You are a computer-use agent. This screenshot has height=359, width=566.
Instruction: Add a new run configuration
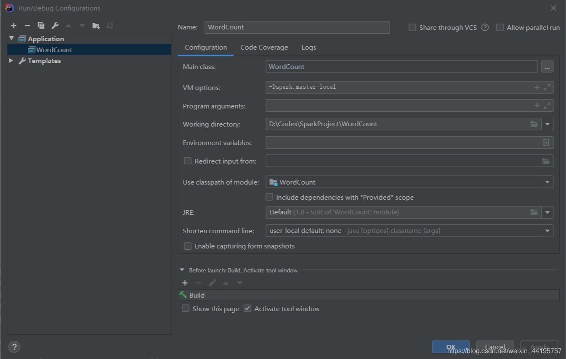13,26
